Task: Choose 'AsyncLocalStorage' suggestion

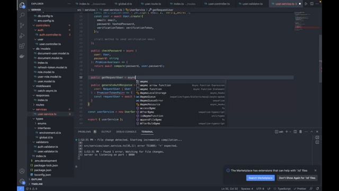Action: 181,93
